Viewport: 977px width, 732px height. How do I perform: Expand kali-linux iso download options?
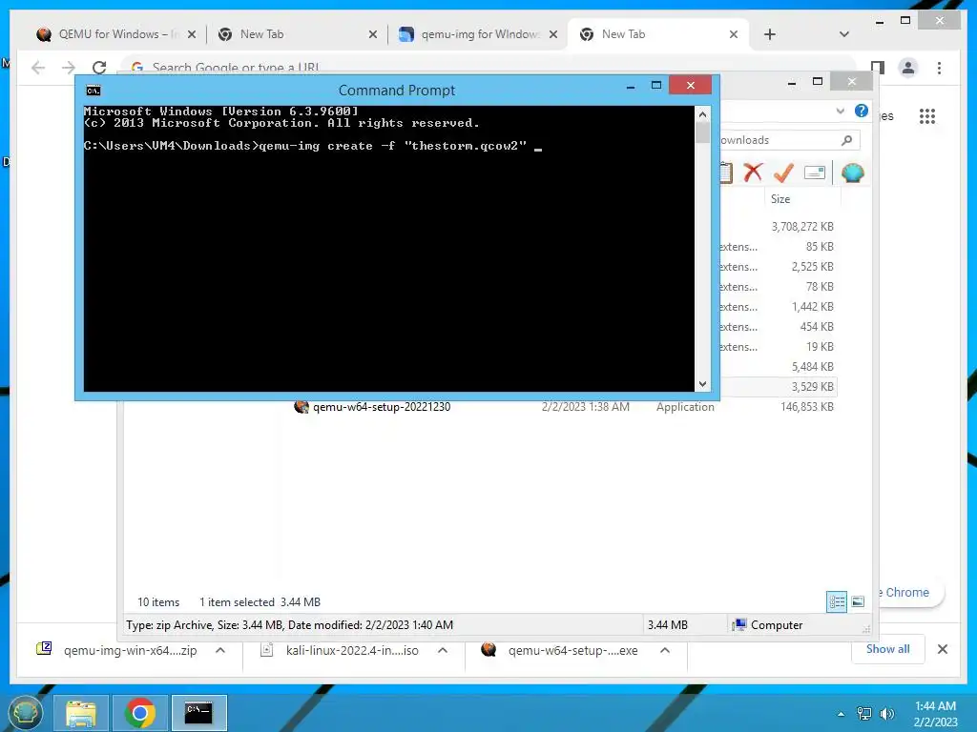pyautogui.click(x=443, y=650)
